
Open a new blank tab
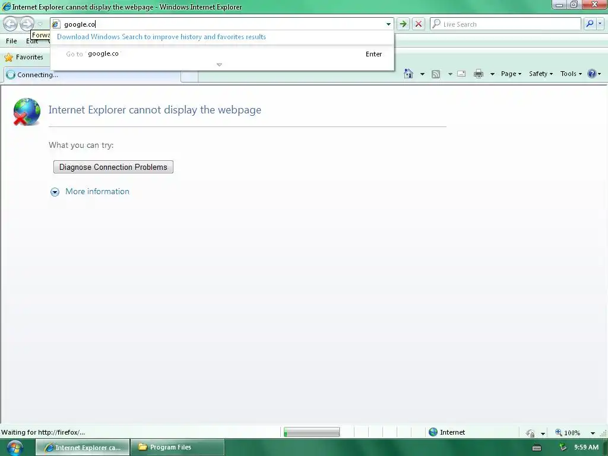tap(189, 77)
